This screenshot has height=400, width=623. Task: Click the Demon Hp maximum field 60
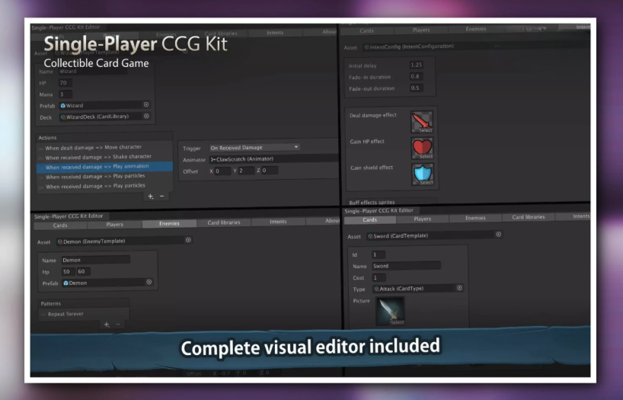84,271
